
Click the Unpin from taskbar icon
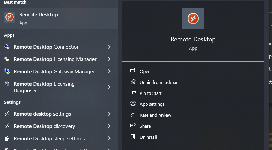(x=133, y=82)
